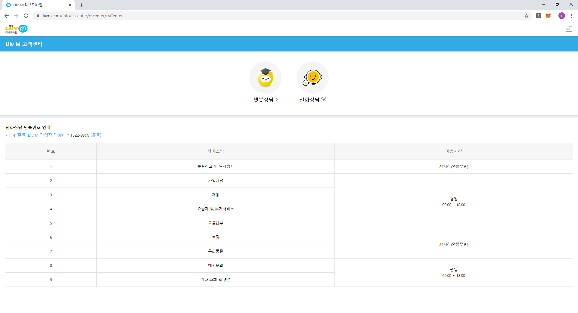Open a new browser tab

(x=81, y=5)
